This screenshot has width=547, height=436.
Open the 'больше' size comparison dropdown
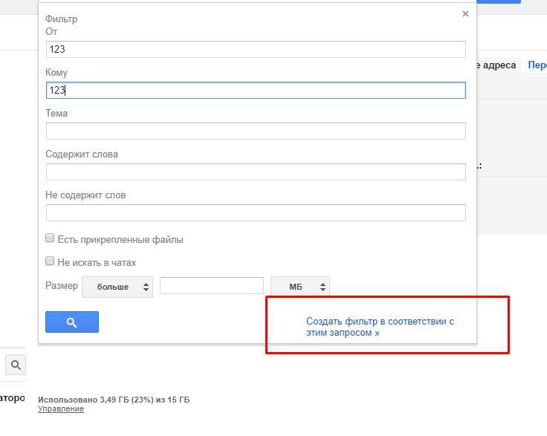tap(117, 287)
